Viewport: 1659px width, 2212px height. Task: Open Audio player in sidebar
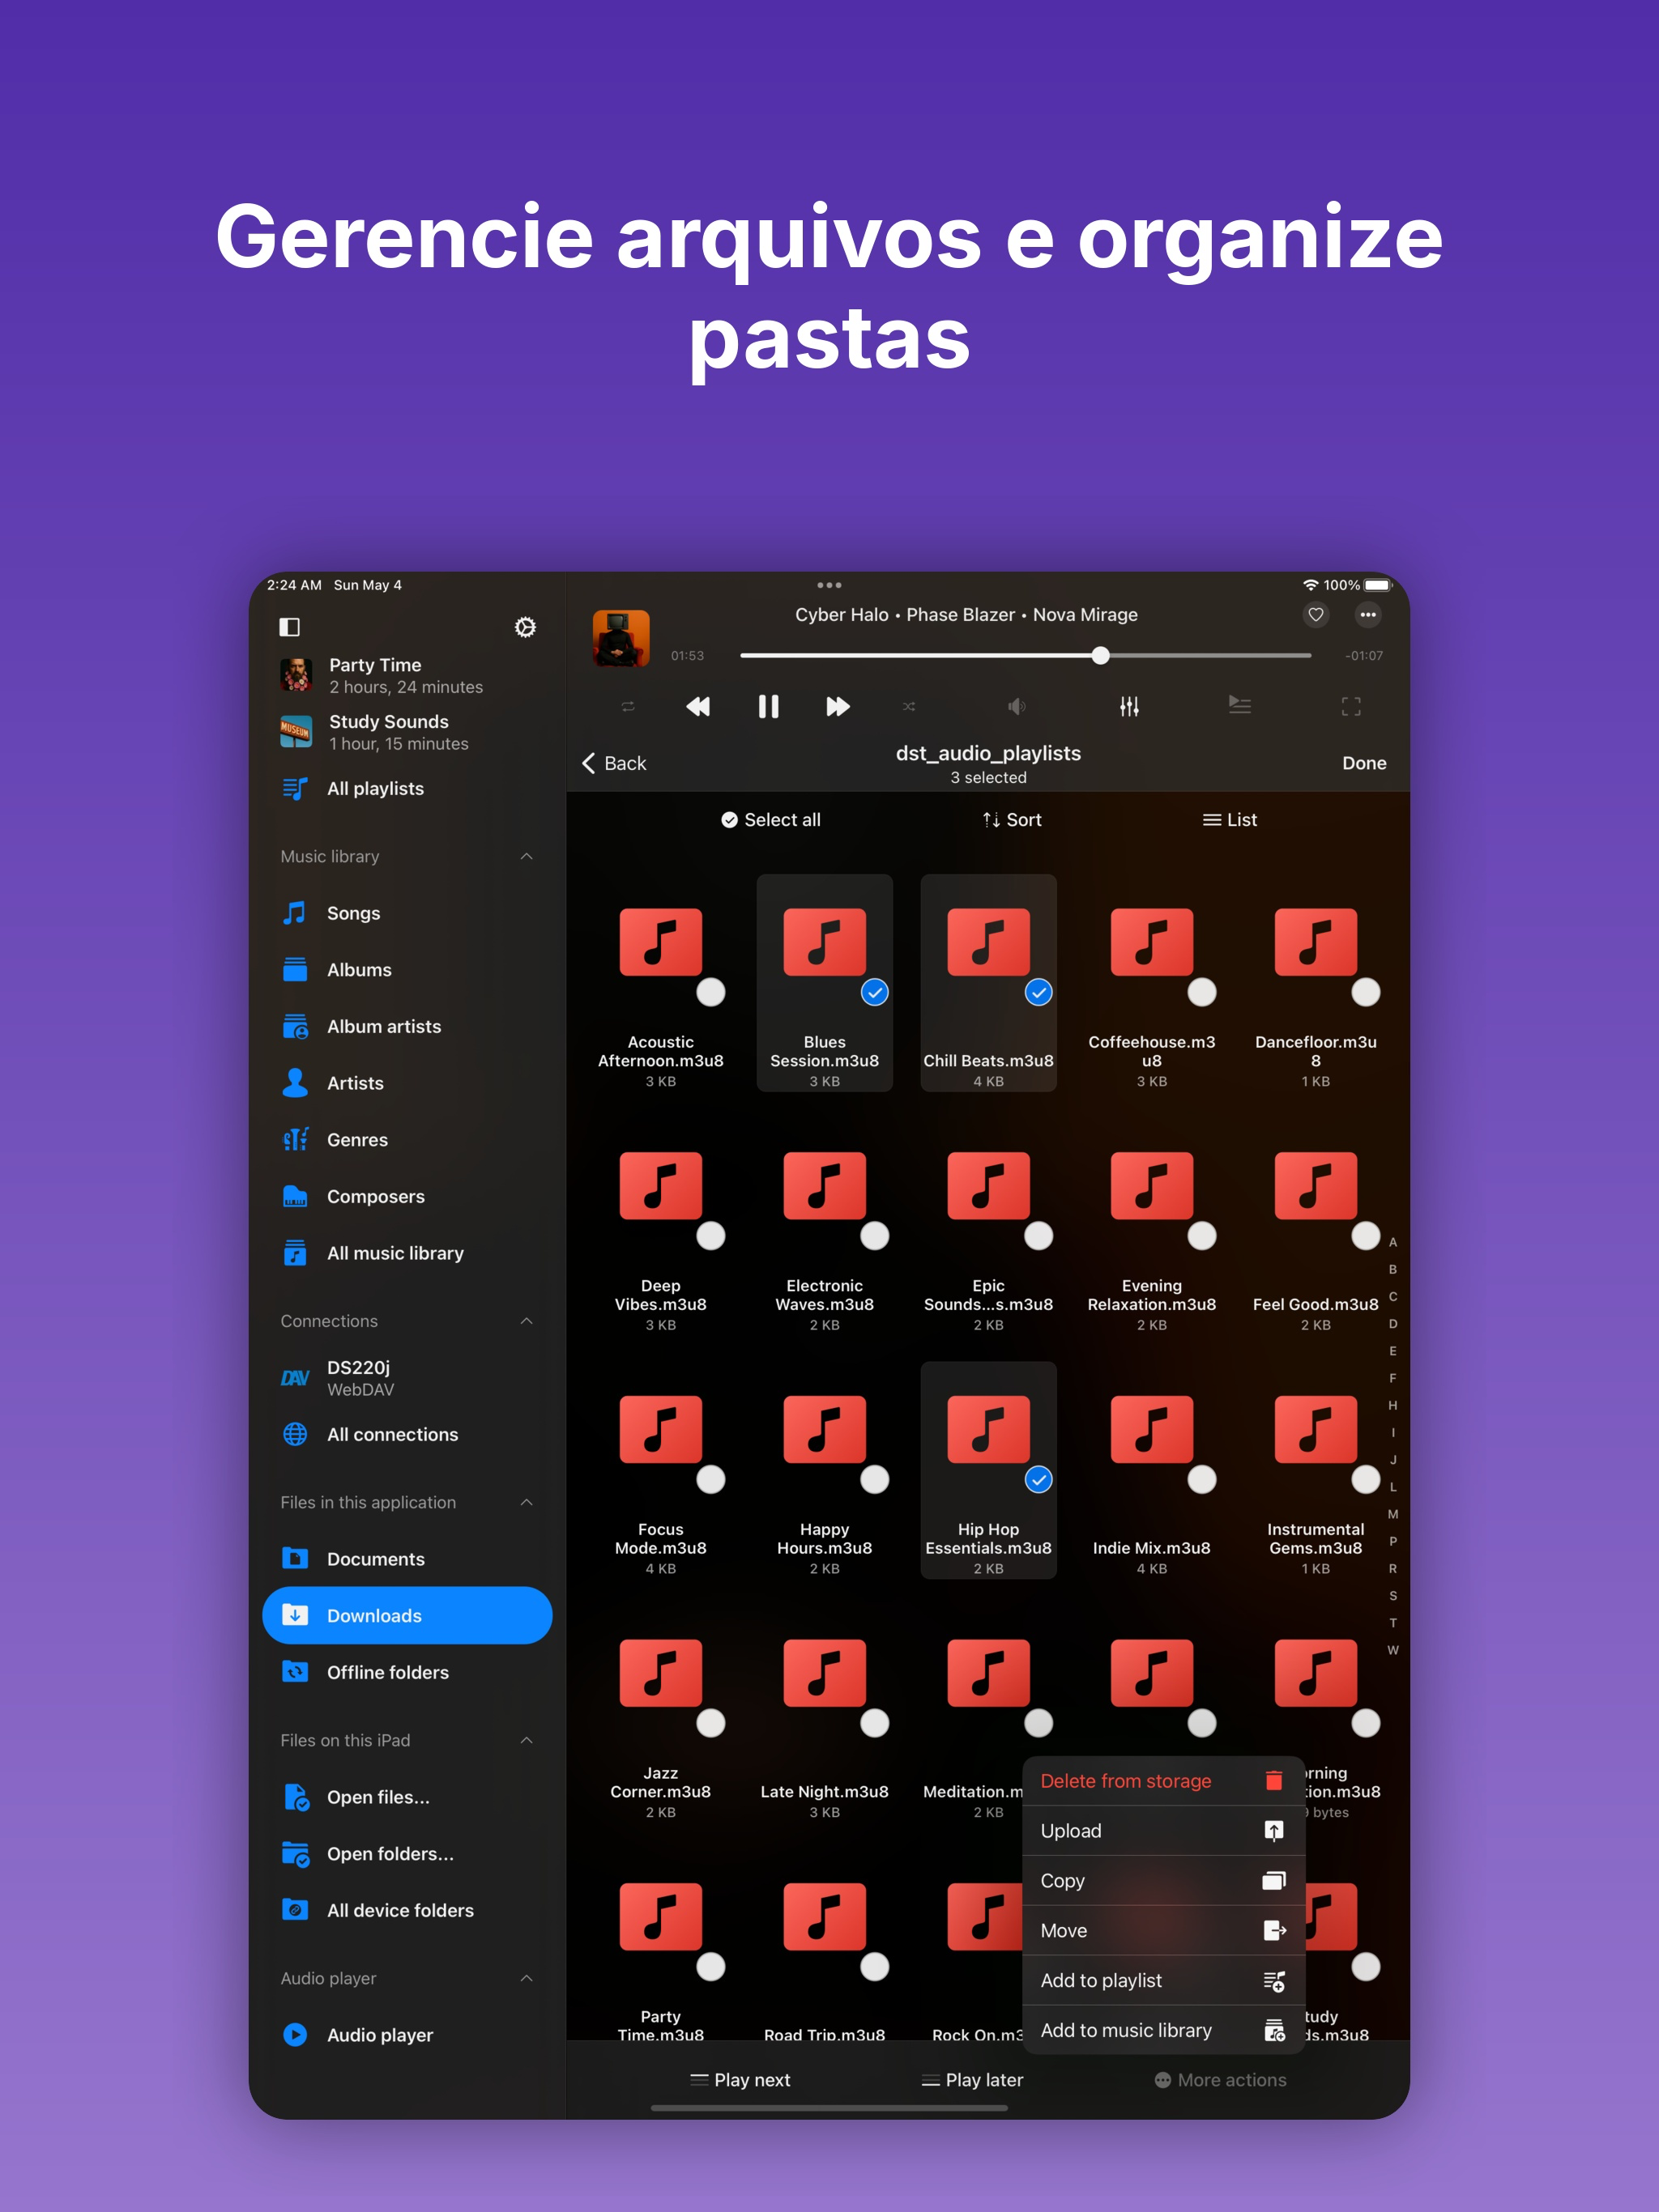click(x=407, y=2035)
